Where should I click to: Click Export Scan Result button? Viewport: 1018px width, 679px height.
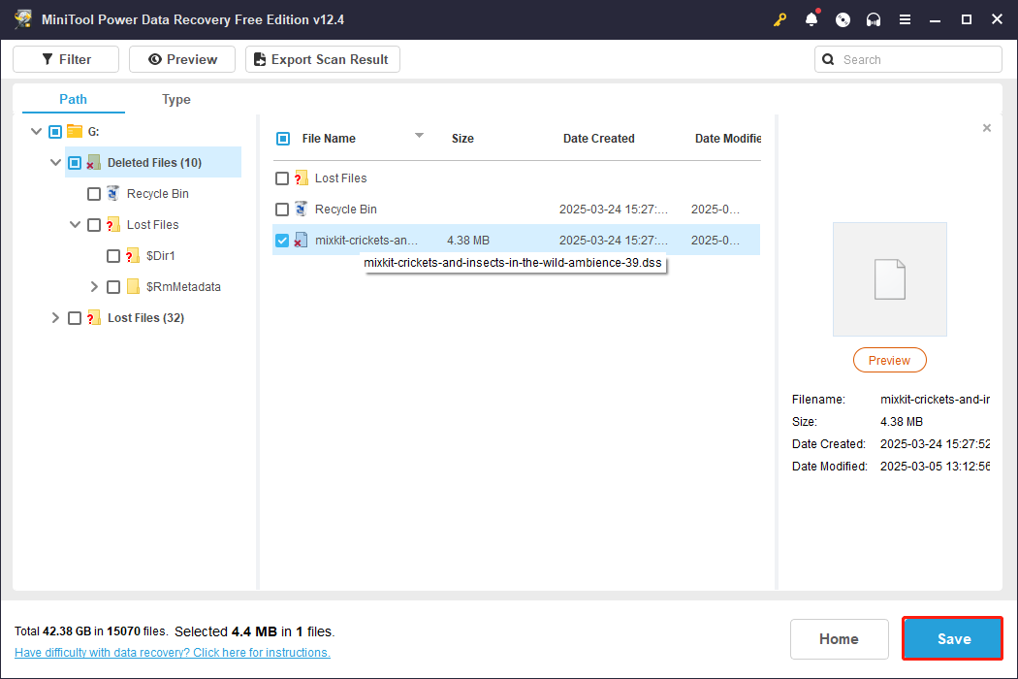[x=323, y=59]
